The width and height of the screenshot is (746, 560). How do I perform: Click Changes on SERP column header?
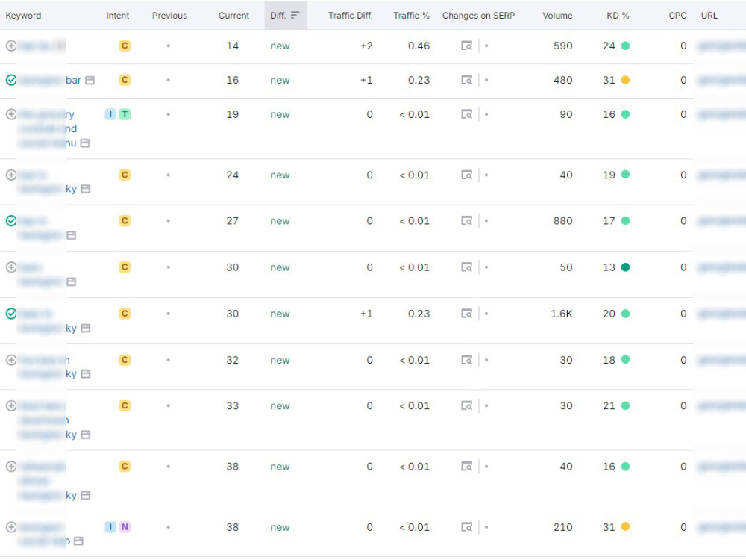478,15
